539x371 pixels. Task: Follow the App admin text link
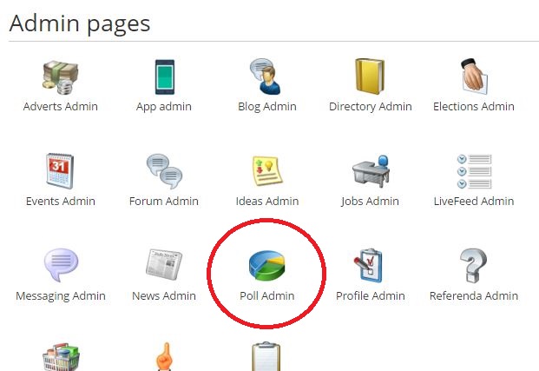click(x=164, y=107)
